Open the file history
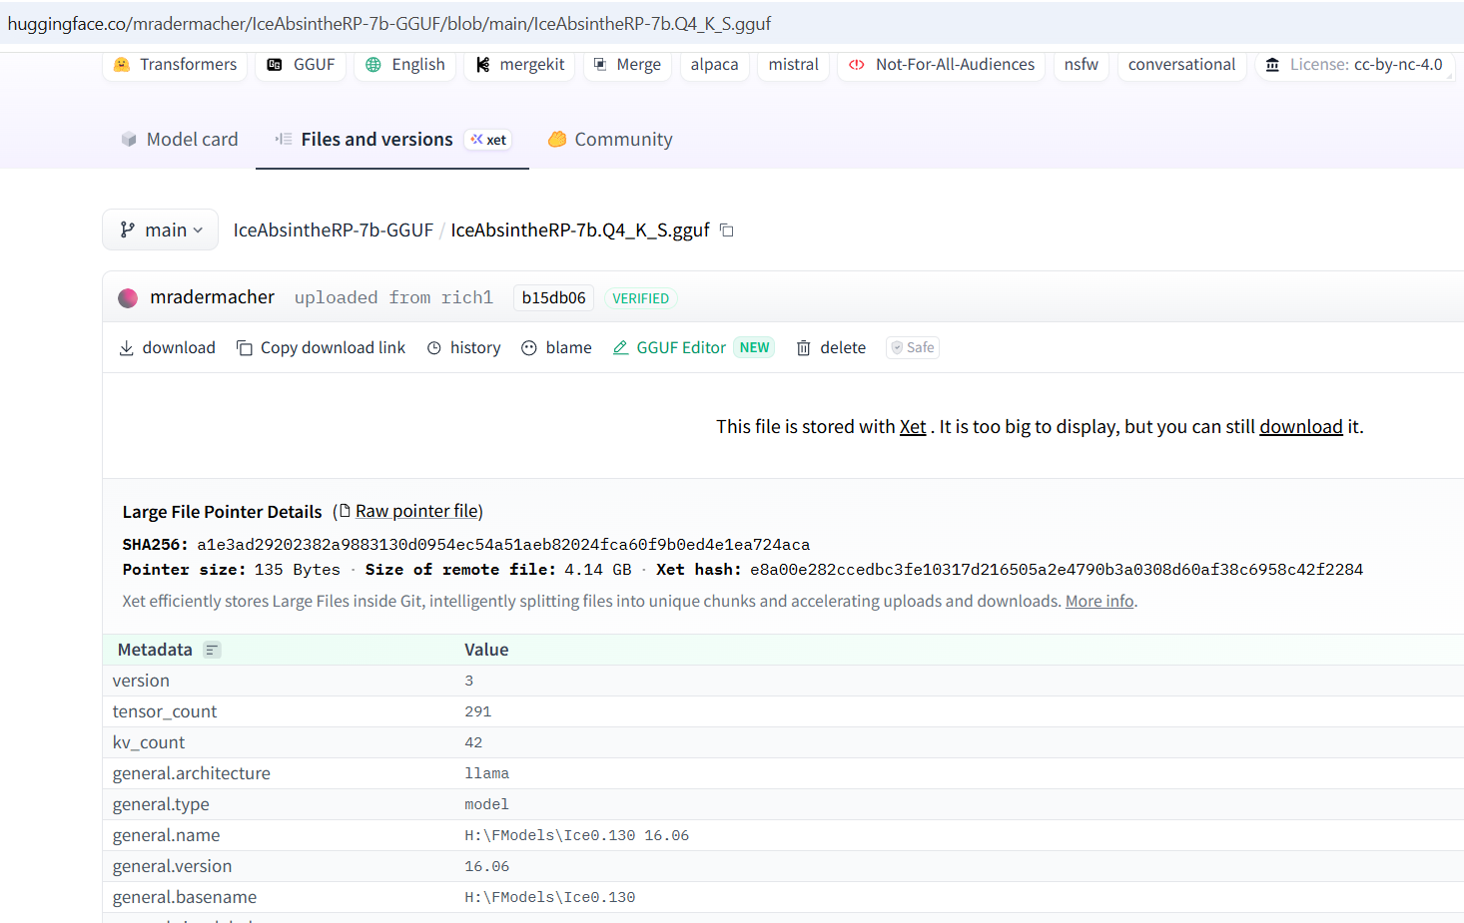The width and height of the screenshot is (1464, 923). (x=464, y=348)
